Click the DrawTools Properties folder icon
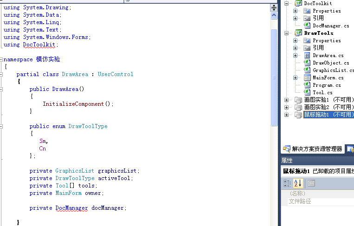 [x=307, y=41]
